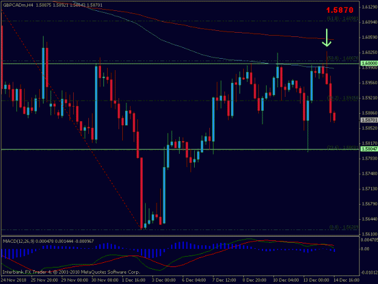Click the 1.60250 price scale value
378x284 pixels.
(x=370, y=53)
